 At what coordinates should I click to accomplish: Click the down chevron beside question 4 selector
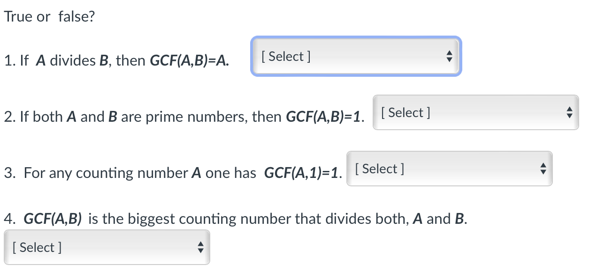[x=200, y=250]
